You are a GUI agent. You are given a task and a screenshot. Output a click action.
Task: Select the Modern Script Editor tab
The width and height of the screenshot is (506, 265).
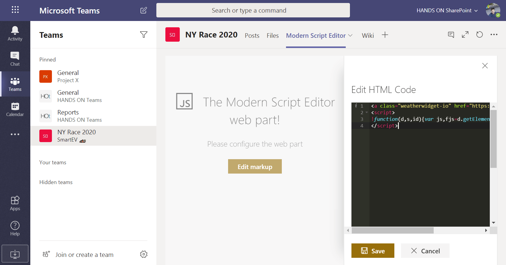316,35
